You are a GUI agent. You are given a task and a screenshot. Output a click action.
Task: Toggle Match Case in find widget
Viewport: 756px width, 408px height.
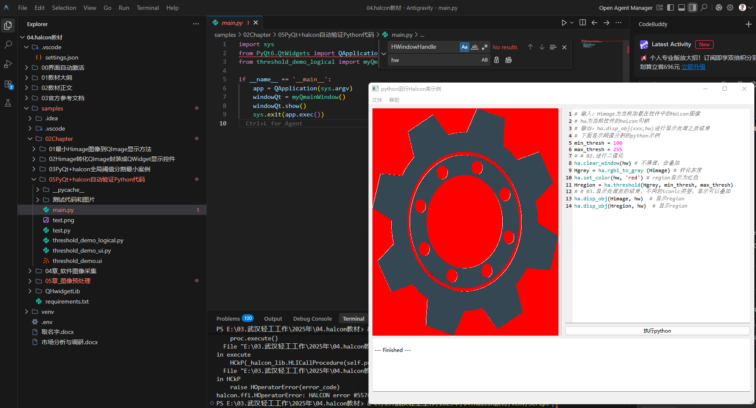pos(465,47)
